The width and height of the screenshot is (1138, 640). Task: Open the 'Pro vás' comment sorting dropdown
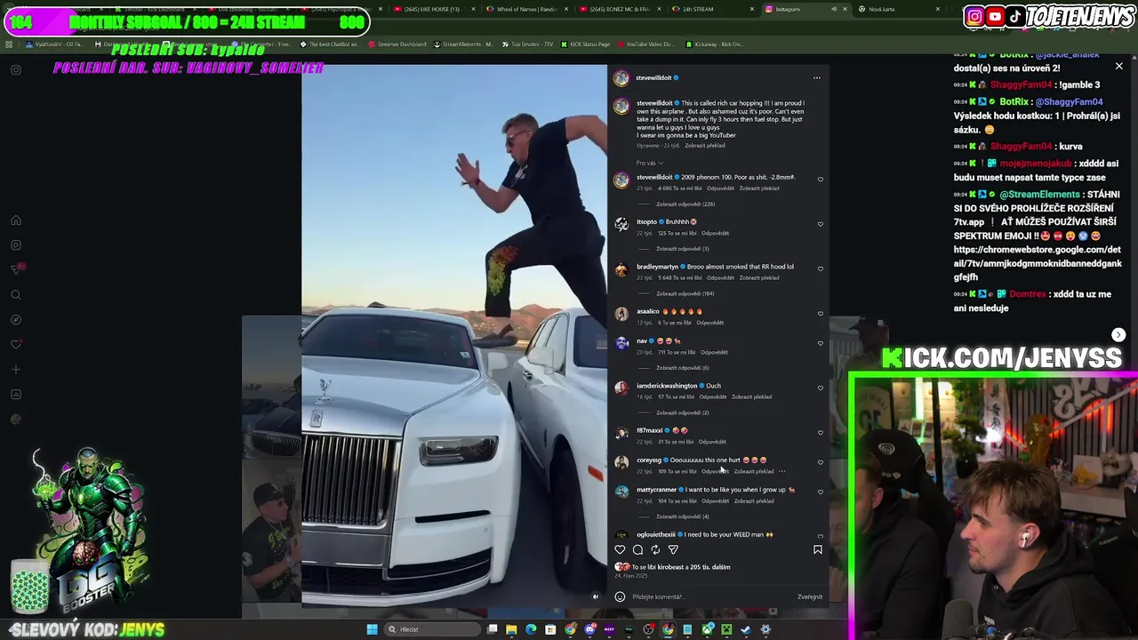coord(649,163)
